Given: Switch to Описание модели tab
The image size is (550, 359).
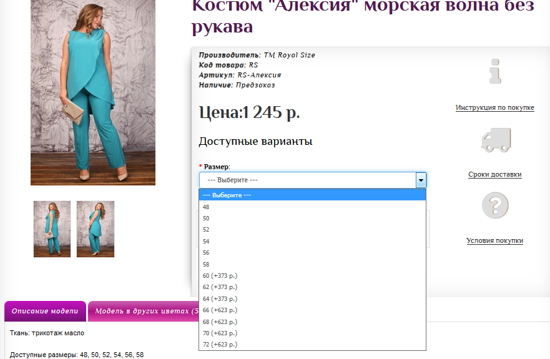Looking at the screenshot, I should pos(45,311).
